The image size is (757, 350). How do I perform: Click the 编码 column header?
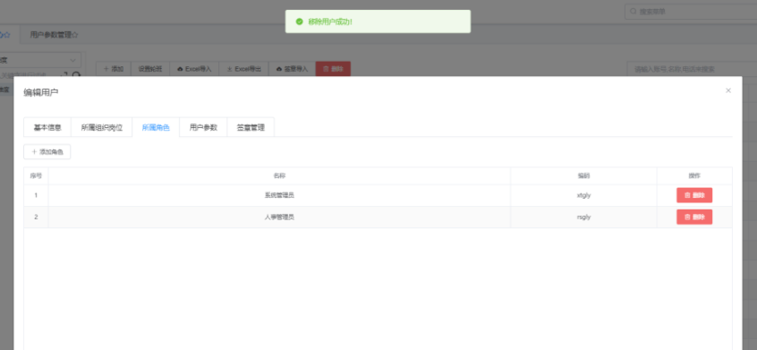tap(583, 175)
